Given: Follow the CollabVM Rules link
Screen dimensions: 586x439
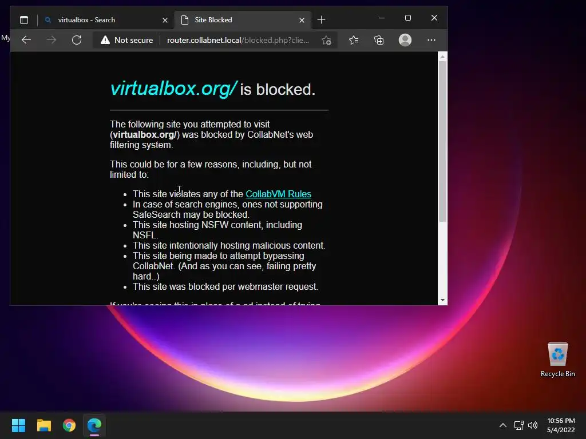Looking at the screenshot, I should (x=279, y=194).
